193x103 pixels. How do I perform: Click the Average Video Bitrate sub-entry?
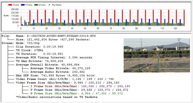60,68
